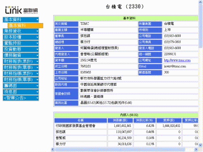
Task: Open the 債務融資 menu
Action: (21, 55)
